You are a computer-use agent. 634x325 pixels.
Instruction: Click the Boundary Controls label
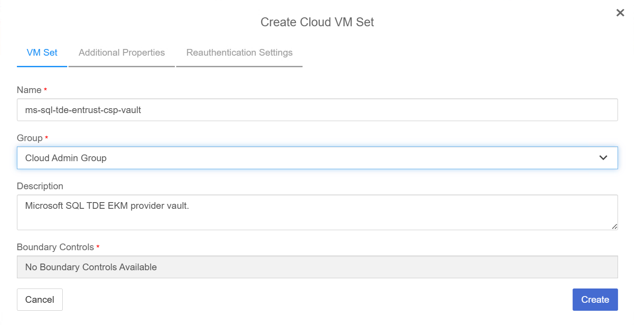click(x=55, y=247)
